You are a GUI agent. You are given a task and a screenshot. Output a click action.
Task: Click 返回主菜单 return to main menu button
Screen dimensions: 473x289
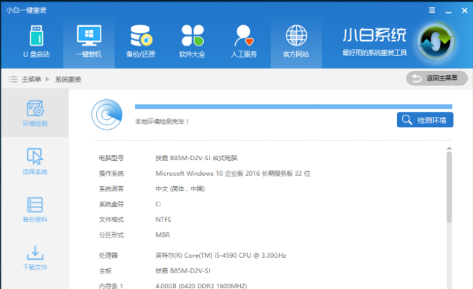[x=436, y=78]
